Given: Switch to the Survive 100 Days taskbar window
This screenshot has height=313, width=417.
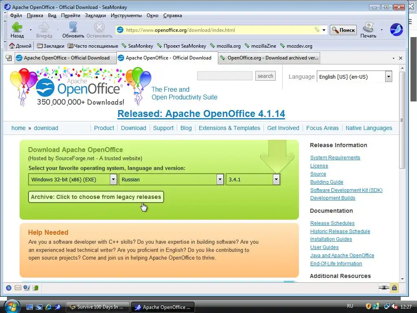Looking at the screenshot, I should [97, 307].
